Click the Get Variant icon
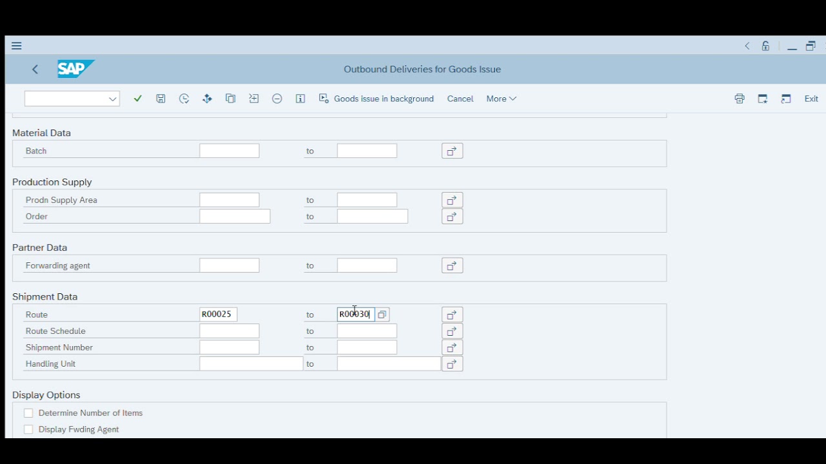The height and width of the screenshot is (464, 826). tap(207, 99)
